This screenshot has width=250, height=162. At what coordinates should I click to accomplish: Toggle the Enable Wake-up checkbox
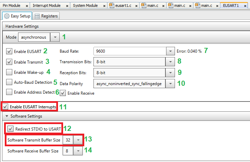coord(10,72)
